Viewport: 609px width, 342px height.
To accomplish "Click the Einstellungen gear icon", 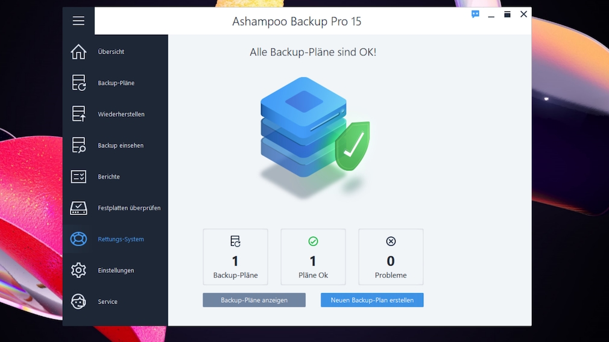I will [x=78, y=270].
